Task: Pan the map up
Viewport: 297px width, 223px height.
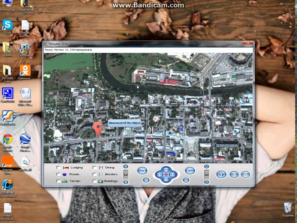Action: [166, 169]
